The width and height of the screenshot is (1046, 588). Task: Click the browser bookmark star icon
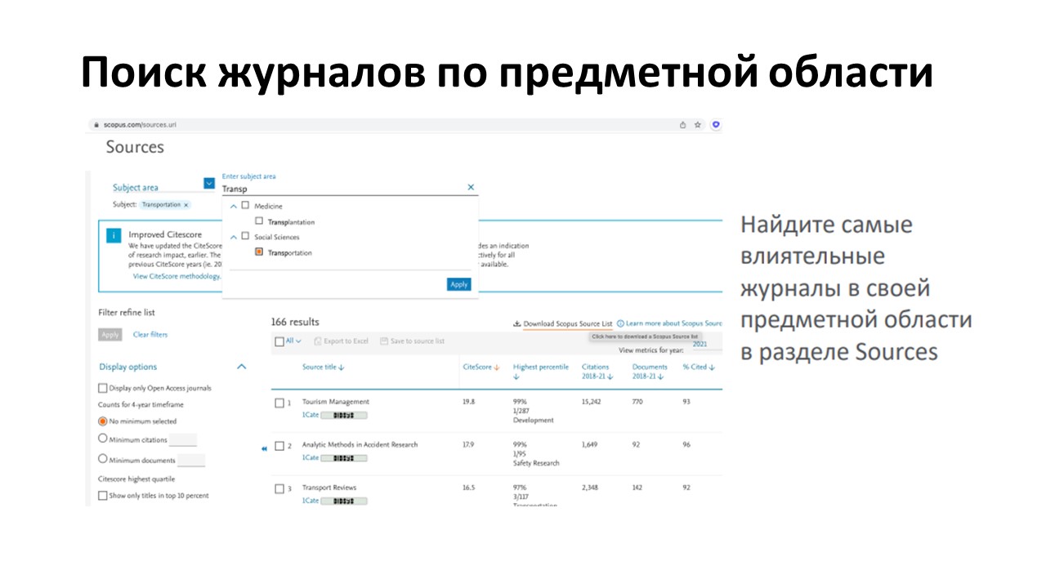coord(698,125)
